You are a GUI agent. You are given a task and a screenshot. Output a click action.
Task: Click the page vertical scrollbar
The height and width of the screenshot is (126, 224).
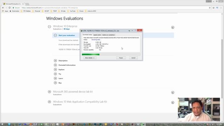pos(222,69)
